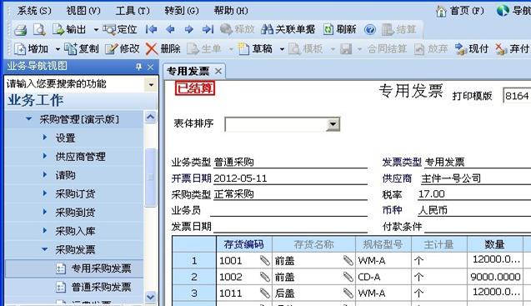Collapse the 采购管理[演示版] tree node
531x306 pixels.
29,118
